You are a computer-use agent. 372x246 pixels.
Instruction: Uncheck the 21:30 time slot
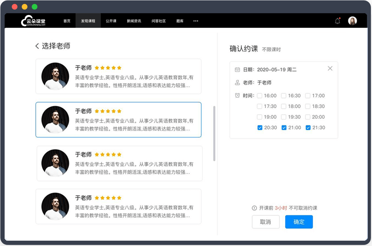click(308, 128)
